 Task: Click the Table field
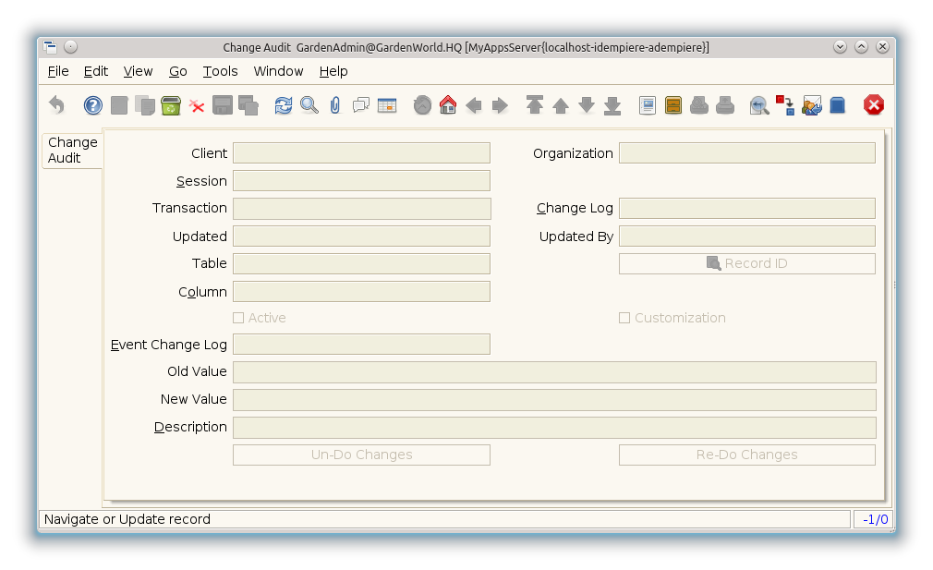coord(361,264)
